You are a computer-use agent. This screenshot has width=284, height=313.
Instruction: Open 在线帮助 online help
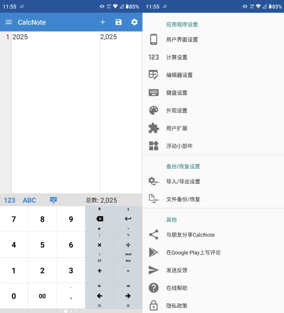[177, 288]
